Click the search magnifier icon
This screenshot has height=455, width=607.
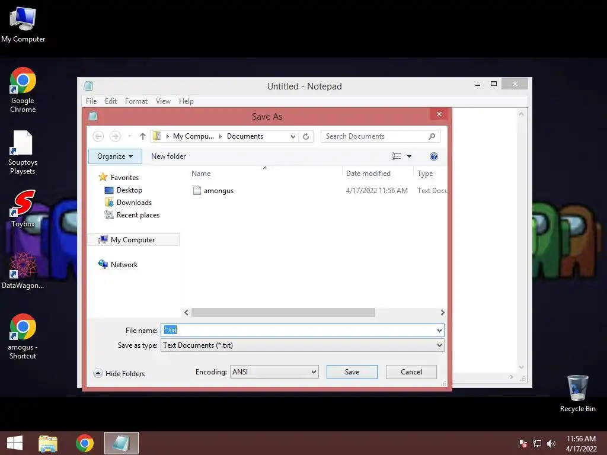(x=432, y=136)
